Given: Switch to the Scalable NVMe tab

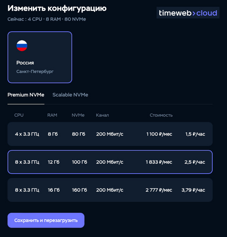Looking at the screenshot, I should (70, 95).
